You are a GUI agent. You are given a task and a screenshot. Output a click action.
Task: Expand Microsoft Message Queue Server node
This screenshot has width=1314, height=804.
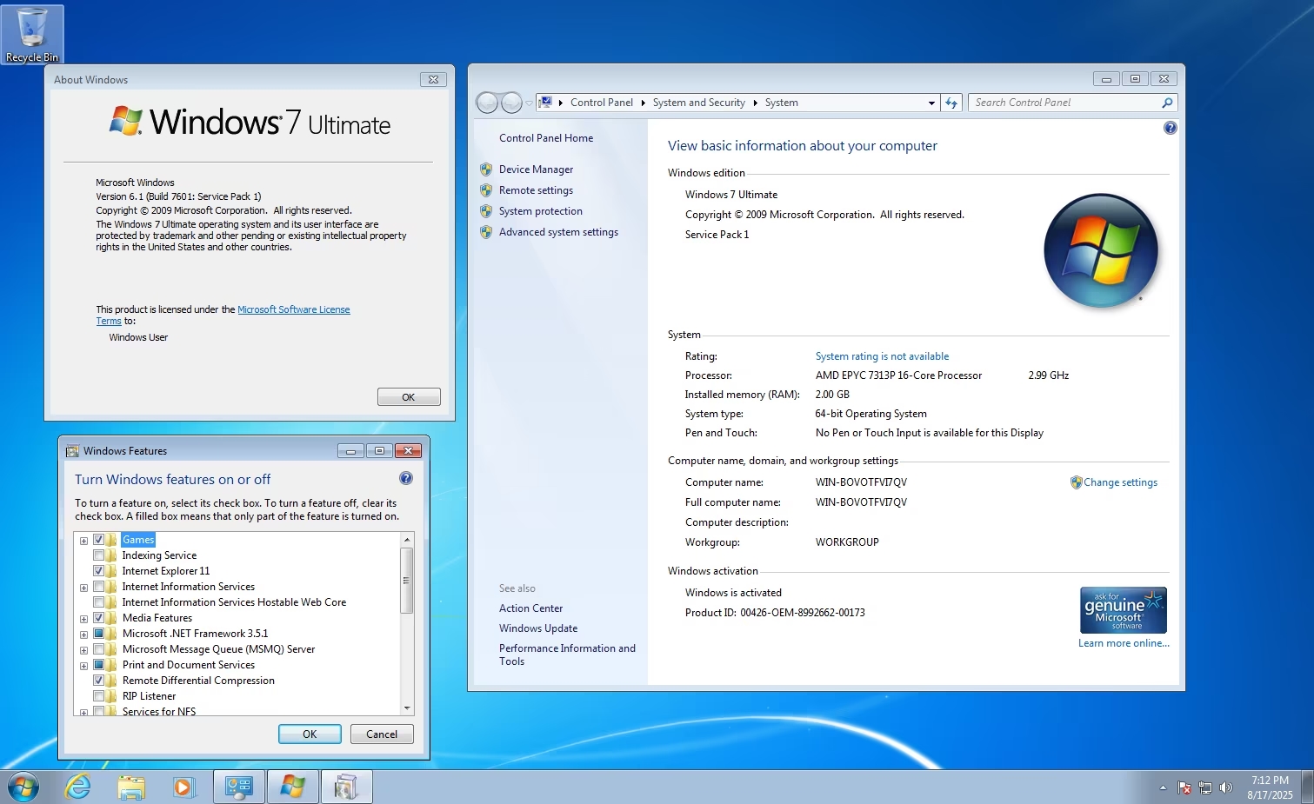[x=83, y=650]
